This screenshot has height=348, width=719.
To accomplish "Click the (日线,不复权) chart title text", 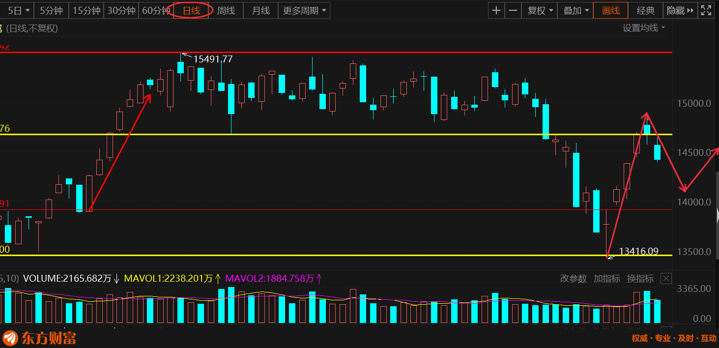I will [32, 29].
